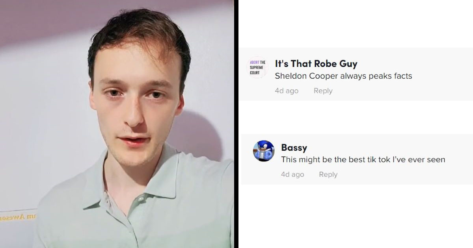The width and height of the screenshot is (473, 248).
Task: Select the text 'Sheldon Cooper always peaks facts'
Action: point(343,76)
